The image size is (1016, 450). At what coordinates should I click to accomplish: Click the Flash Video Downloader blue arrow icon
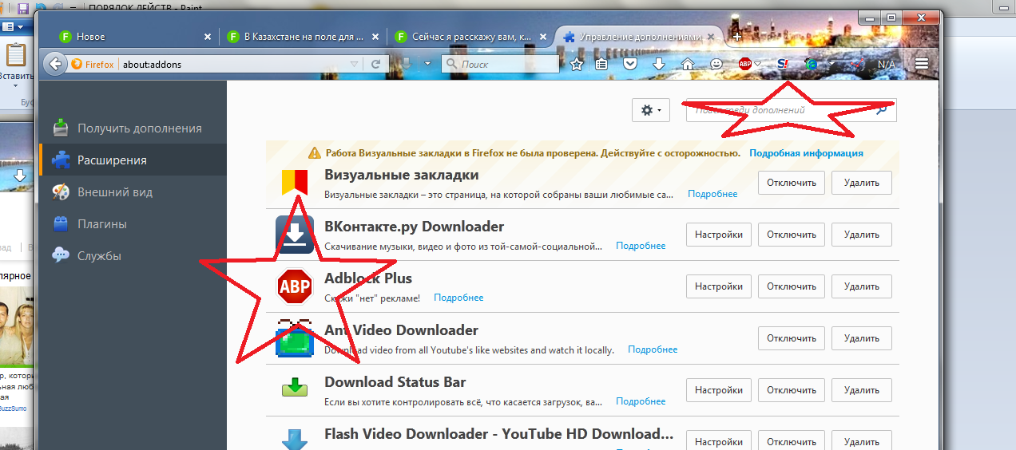tap(295, 439)
